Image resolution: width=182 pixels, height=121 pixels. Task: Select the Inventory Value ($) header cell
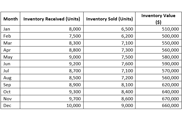click(158, 19)
